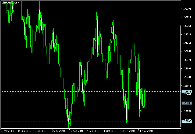
Task: Click the 18 May 2018 date label
Action: tap(8, 131)
